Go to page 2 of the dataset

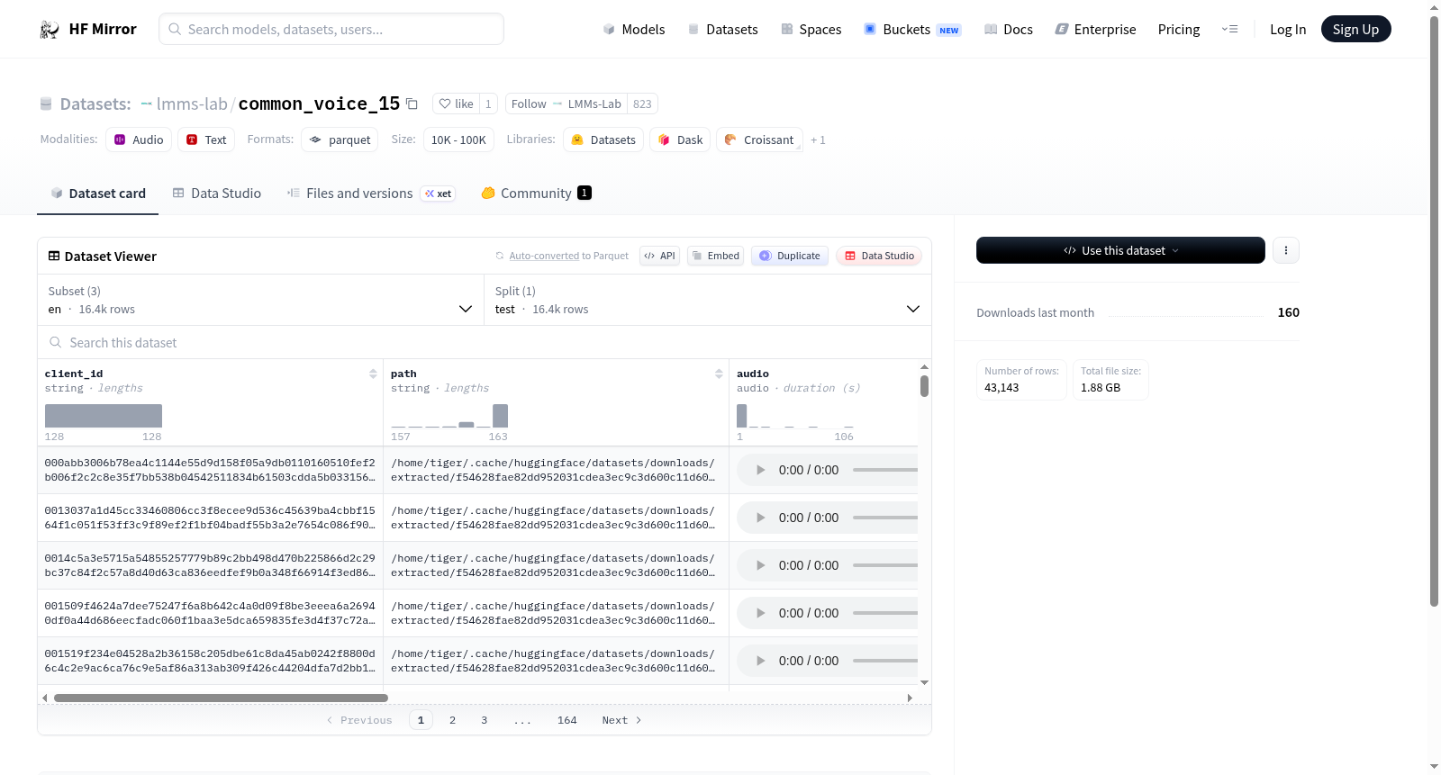452,720
